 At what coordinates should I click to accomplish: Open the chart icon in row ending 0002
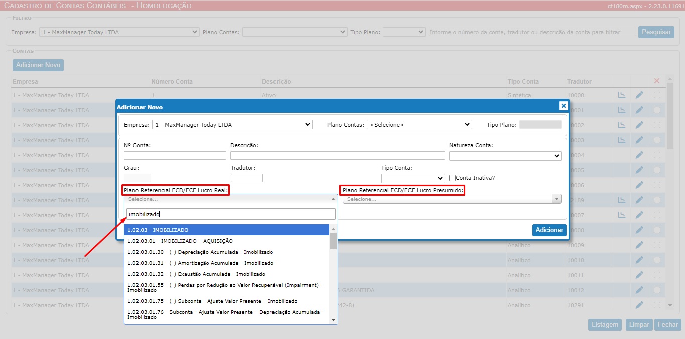[621, 125]
